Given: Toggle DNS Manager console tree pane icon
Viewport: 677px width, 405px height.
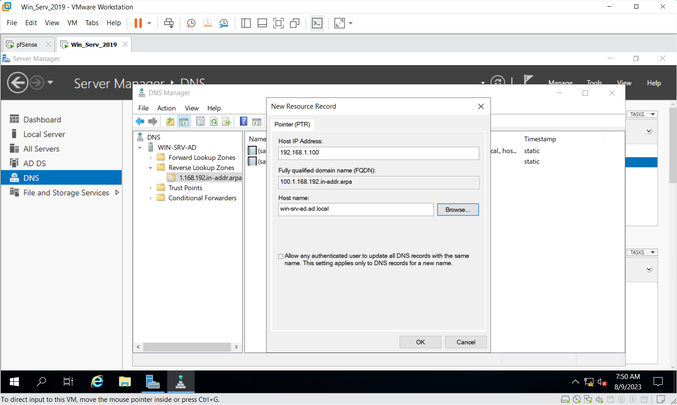Looking at the screenshot, I should (184, 121).
